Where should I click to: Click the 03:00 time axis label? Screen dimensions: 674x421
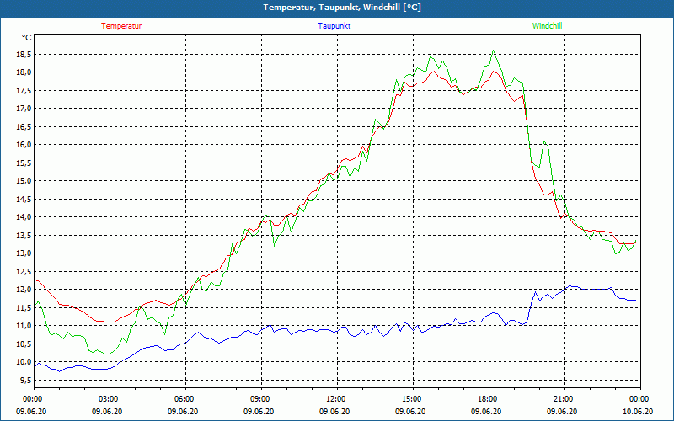coord(110,398)
